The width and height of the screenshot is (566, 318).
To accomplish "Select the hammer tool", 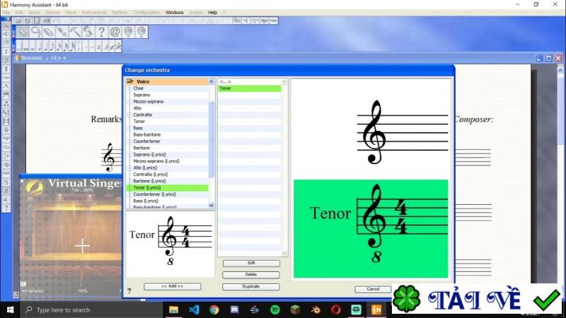I will tap(75, 32).
